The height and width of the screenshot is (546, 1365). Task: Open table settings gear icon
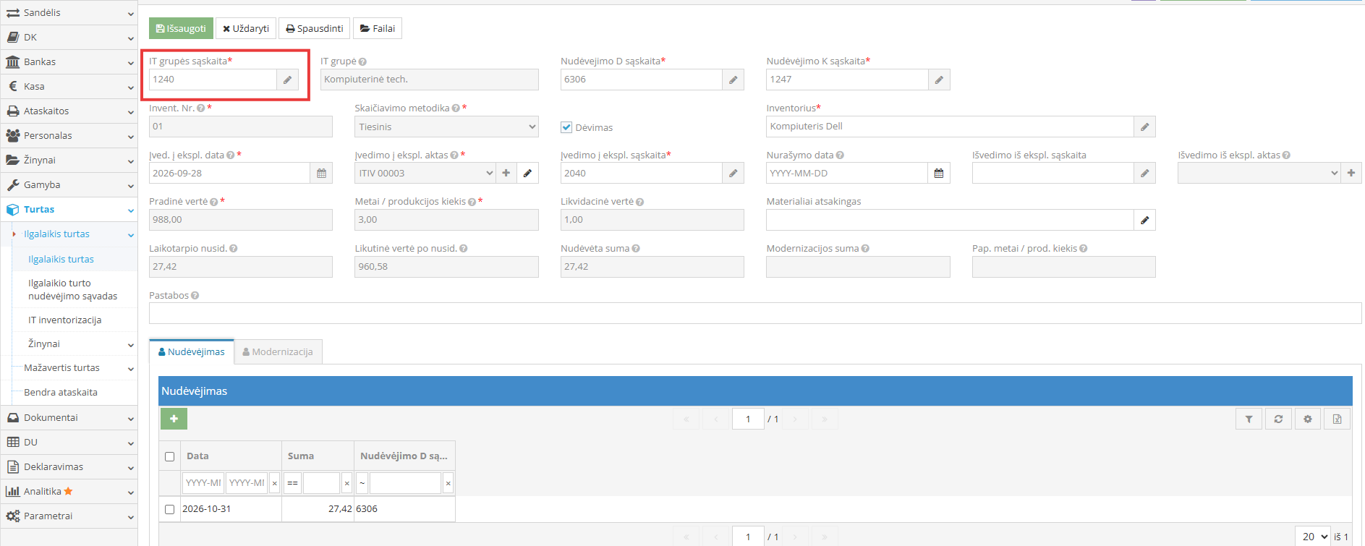point(1307,419)
